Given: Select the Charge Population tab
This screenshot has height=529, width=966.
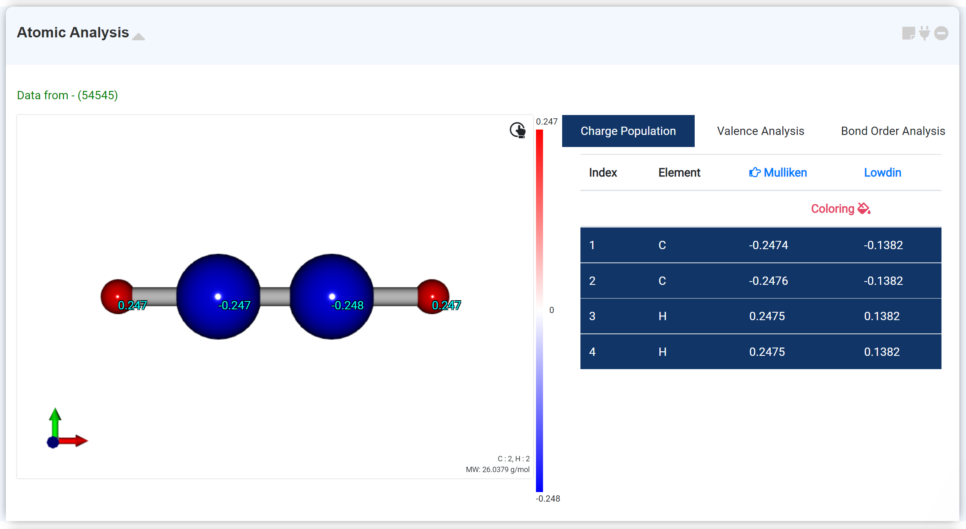Looking at the screenshot, I should [x=628, y=131].
